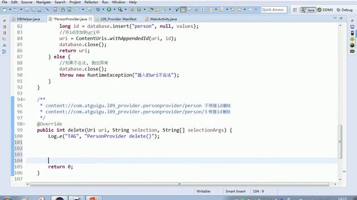Image resolution: width=357 pixels, height=200 pixels.
Task: Click the Debug bug icon in toolbar
Action: click(98, 10)
